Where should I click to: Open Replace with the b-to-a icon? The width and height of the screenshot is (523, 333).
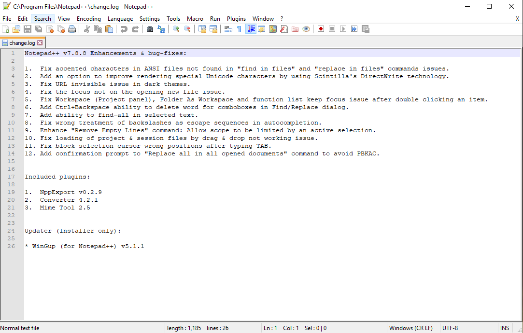pyautogui.click(x=161, y=29)
